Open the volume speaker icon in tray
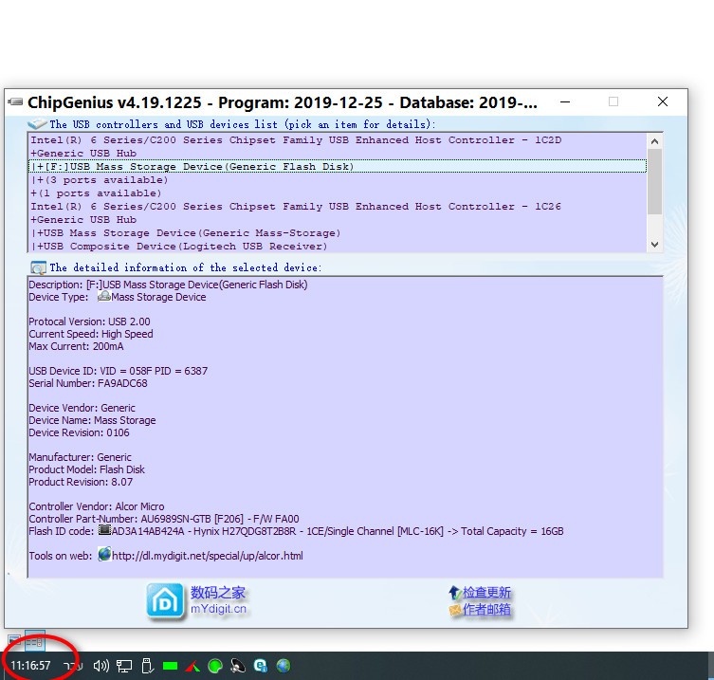Viewport: 714px width, 680px height. (x=101, y=666)
